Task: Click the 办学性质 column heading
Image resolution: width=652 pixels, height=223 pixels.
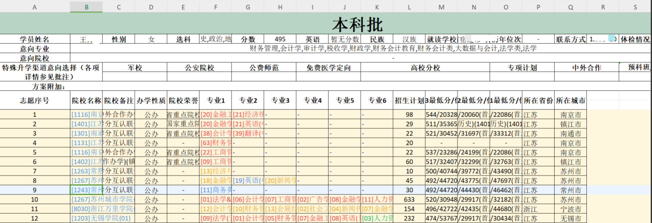Action: 151,101
